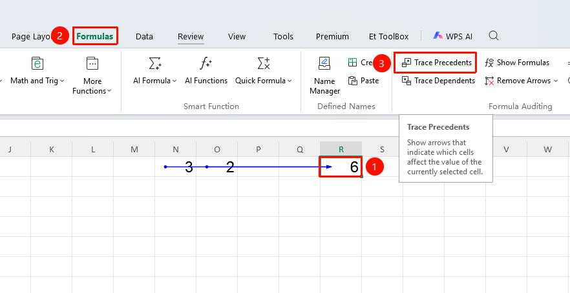The height and width of the screenshot is (293, 570).
Task: Open the Et ToolBox tab
Action: 388,36
